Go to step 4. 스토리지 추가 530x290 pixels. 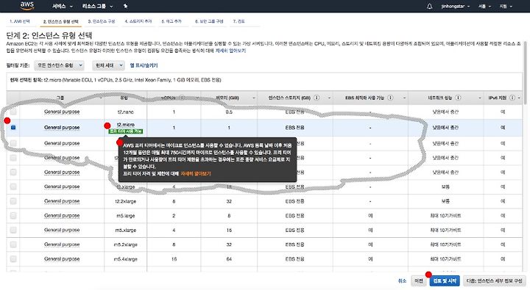click(x=138, y=21)
